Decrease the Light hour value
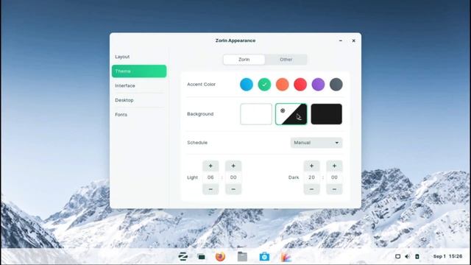This screenshot has width=471, height=265. pos(210,189)
